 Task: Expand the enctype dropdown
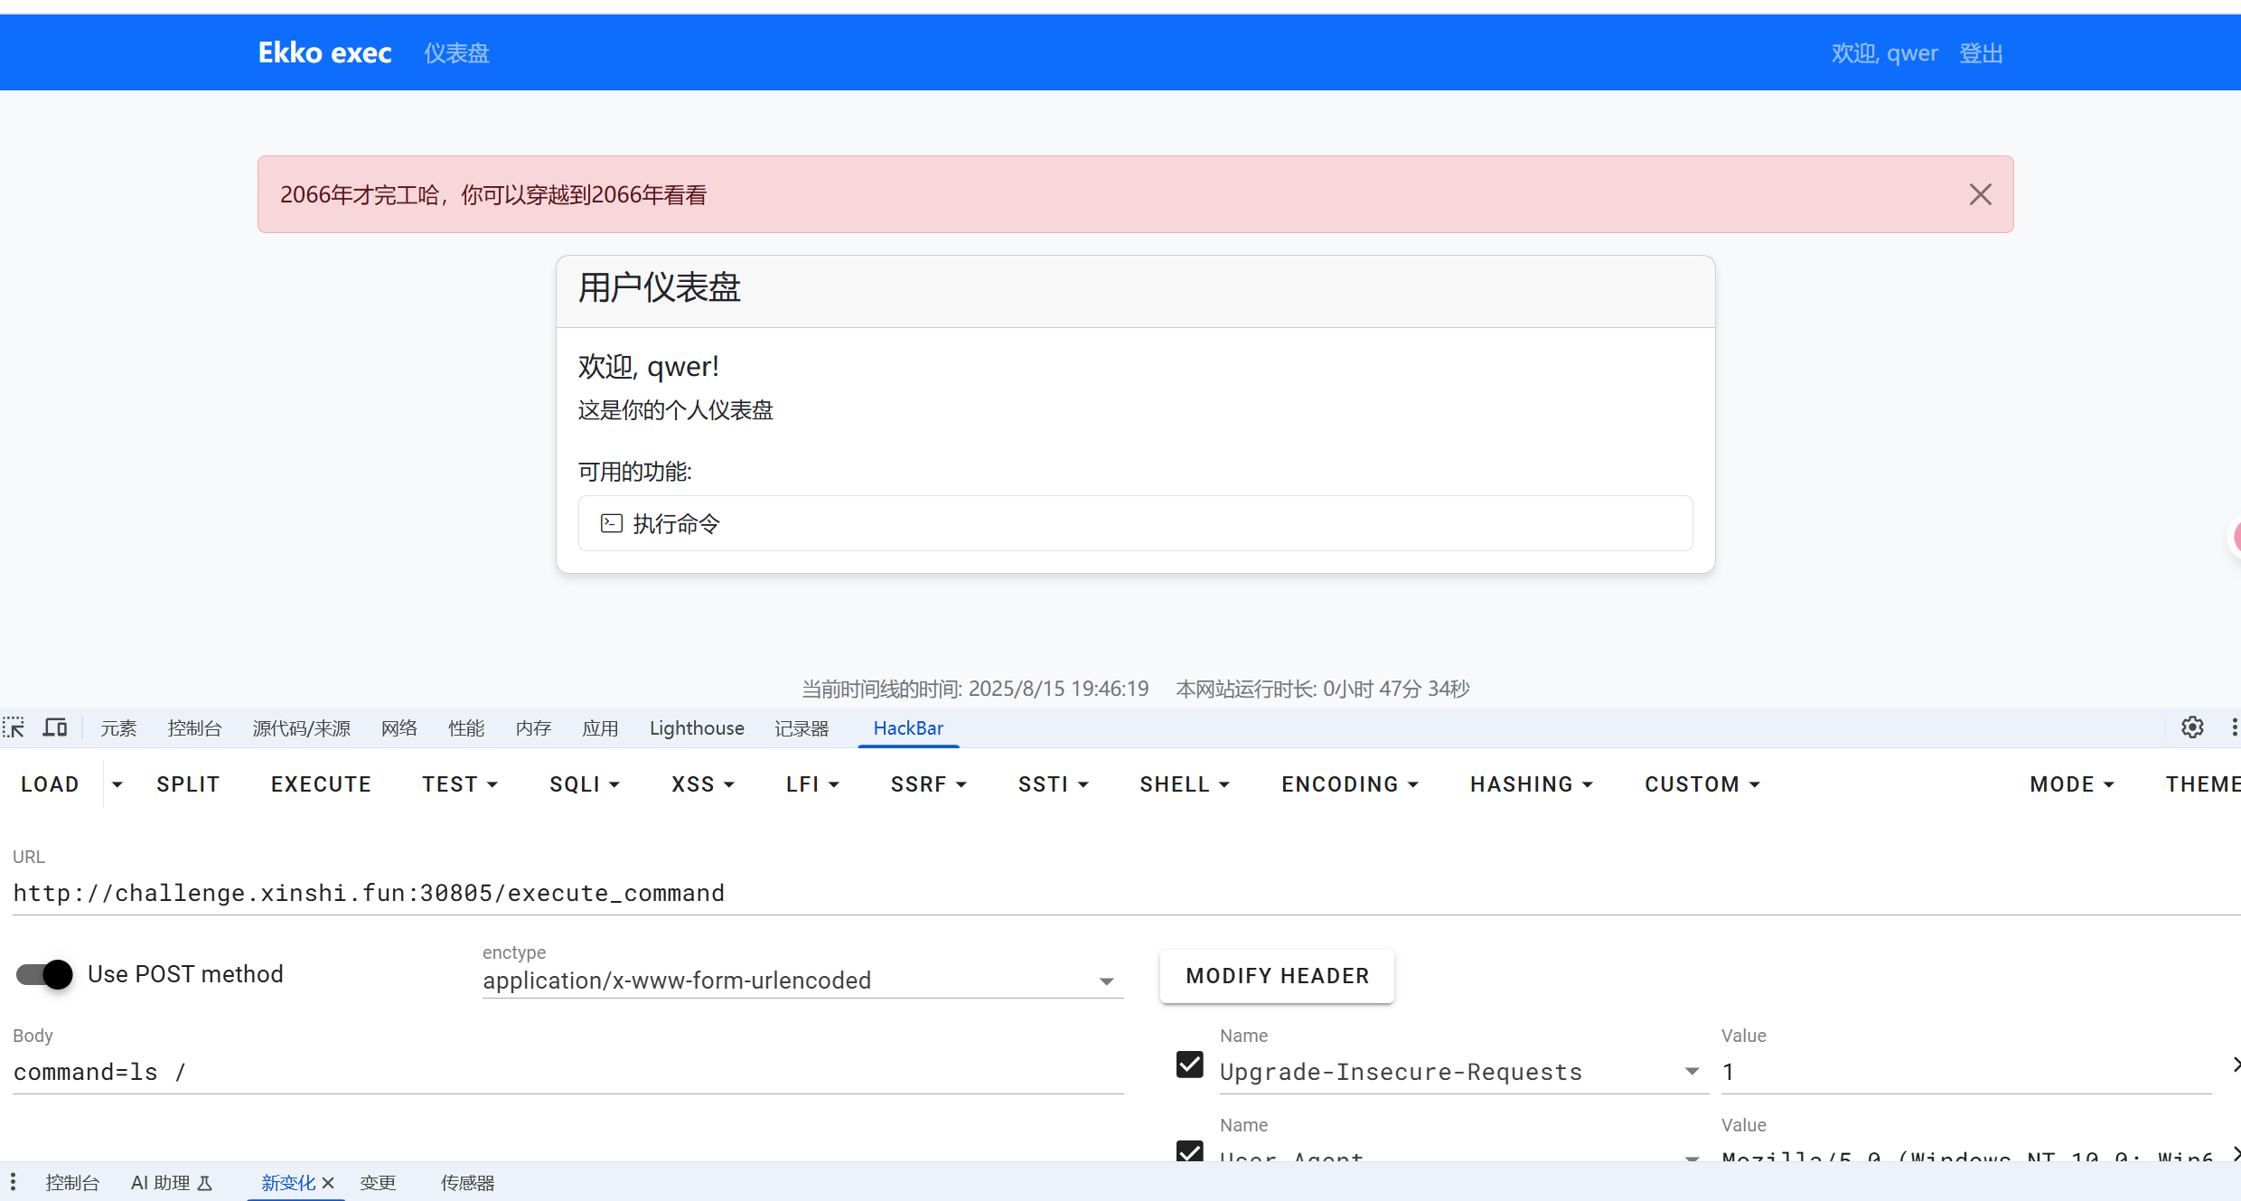[1106, 981]
